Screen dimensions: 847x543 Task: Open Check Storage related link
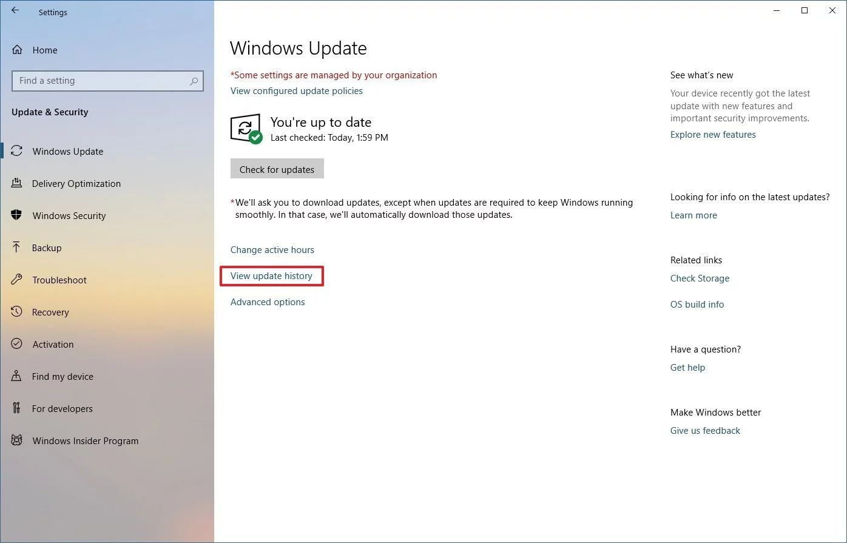point(700,278)
